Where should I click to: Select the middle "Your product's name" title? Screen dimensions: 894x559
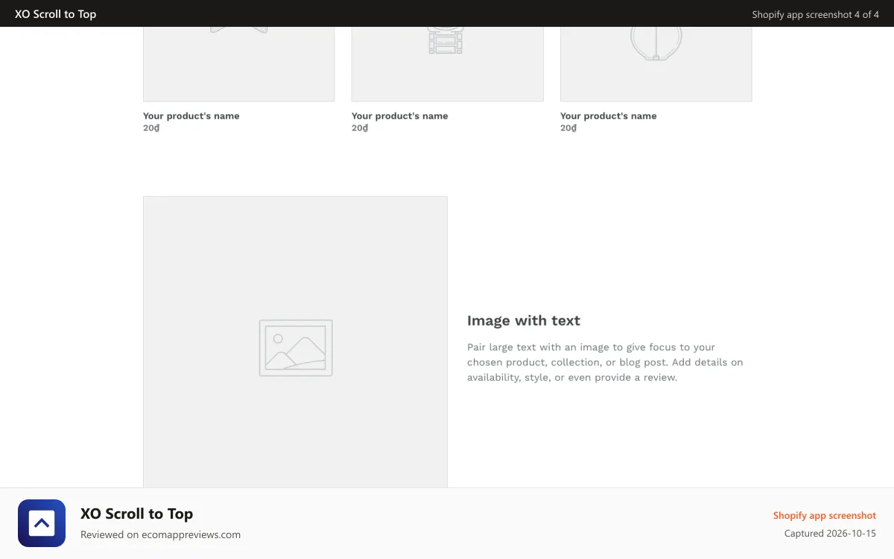400,116
